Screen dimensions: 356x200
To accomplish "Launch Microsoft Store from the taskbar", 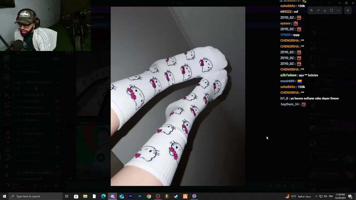I will (76, 196).
